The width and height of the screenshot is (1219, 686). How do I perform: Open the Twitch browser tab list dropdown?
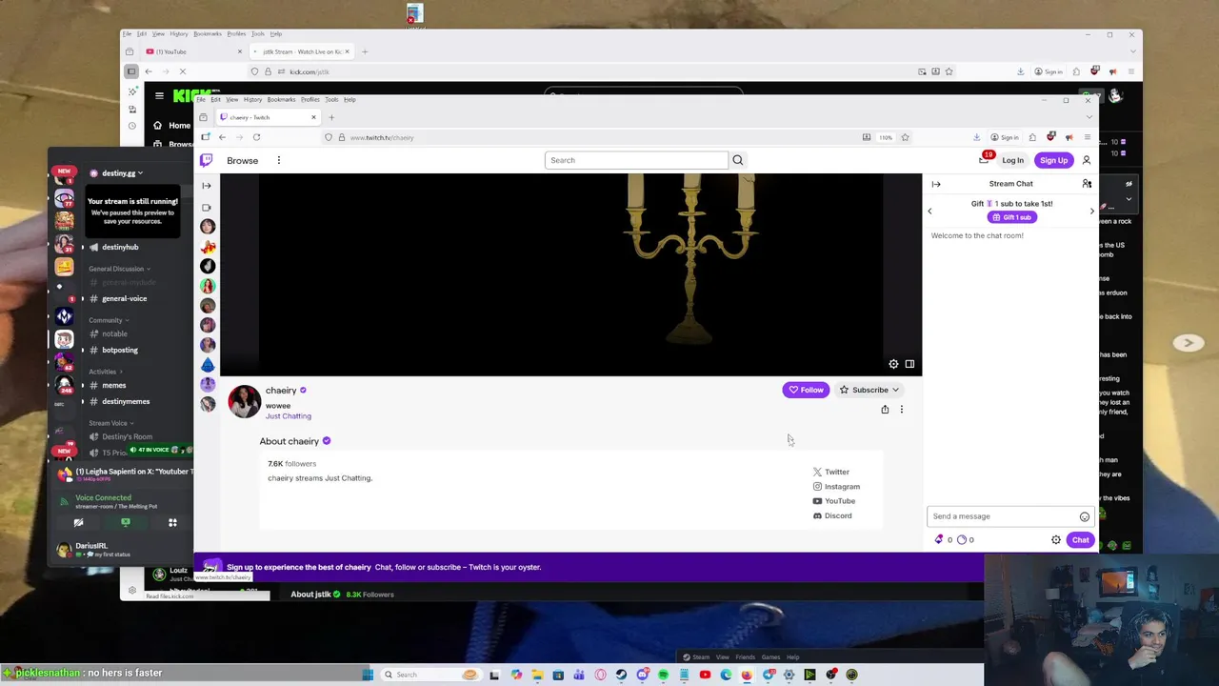click(1089, 117)
